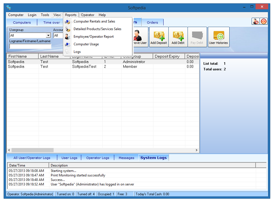275x204 pixels.
Task: Open the Tools menu
Action: pyautogui.click(x=45, y=15)
